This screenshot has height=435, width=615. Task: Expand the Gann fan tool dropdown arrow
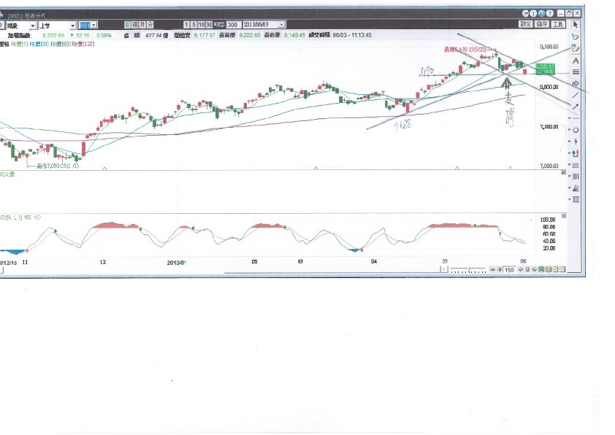coord(570,188)
